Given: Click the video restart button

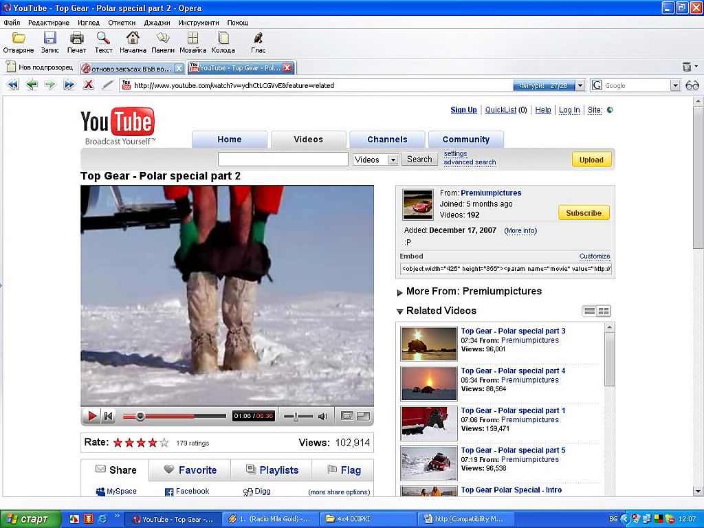Looking at the screenshot, I should click(x=108, y=416).
